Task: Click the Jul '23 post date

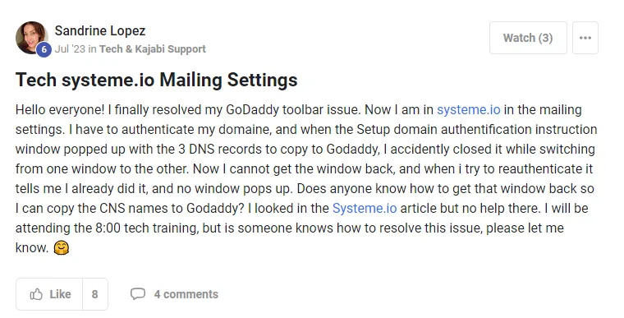Action: tap(70, 49)
